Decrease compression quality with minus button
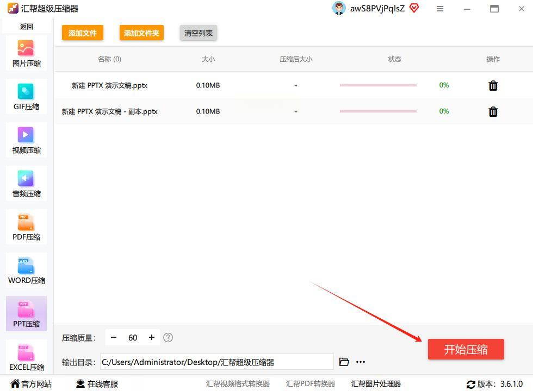 (x=114, y=337)
